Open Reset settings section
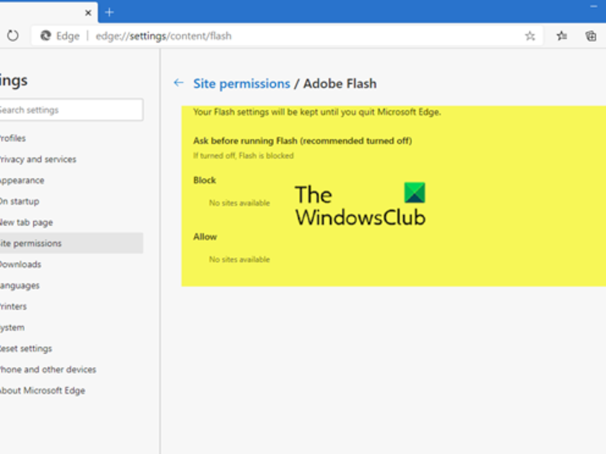Screen dimensions: 606x454 click(x=26, y=349)
